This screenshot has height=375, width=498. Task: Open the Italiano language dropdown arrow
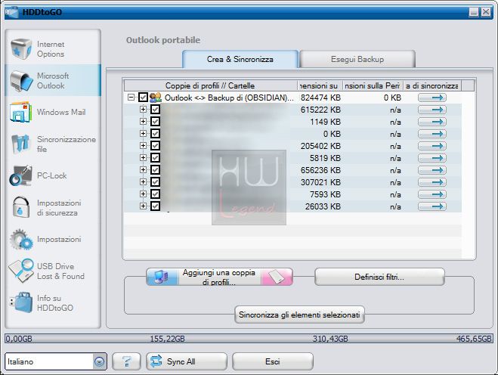coord(100,361)
